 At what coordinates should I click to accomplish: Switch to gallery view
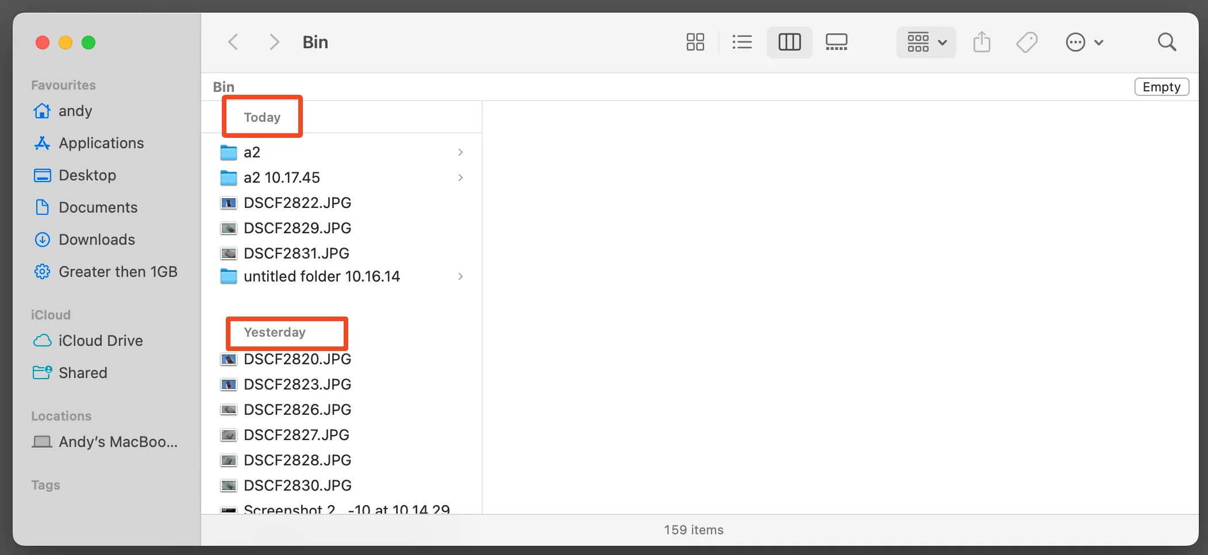pos(836,41)
